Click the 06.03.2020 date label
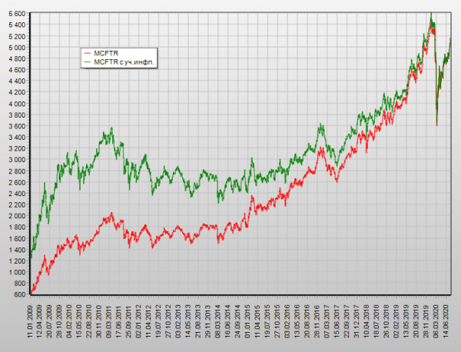461x352 pixels. (437, 323)
